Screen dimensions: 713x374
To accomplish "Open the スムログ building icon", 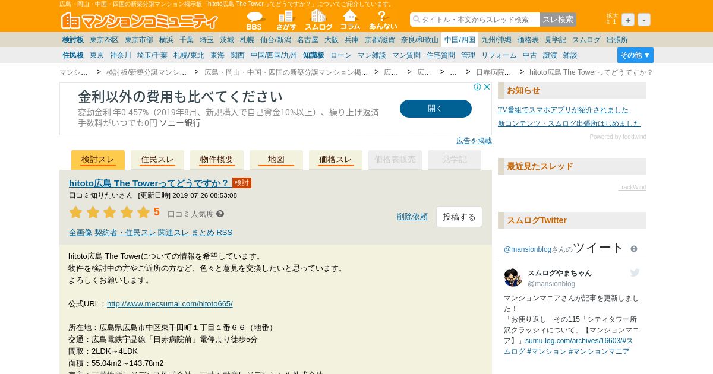I will (x=318, y=20).
